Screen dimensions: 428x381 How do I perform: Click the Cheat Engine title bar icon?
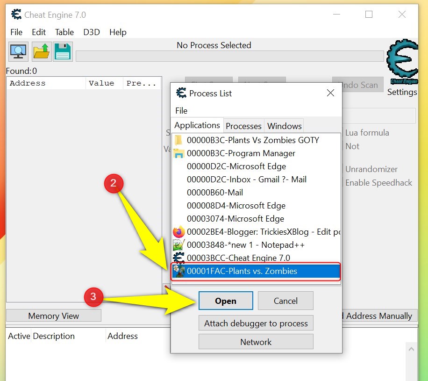click(x=16, y=14)
